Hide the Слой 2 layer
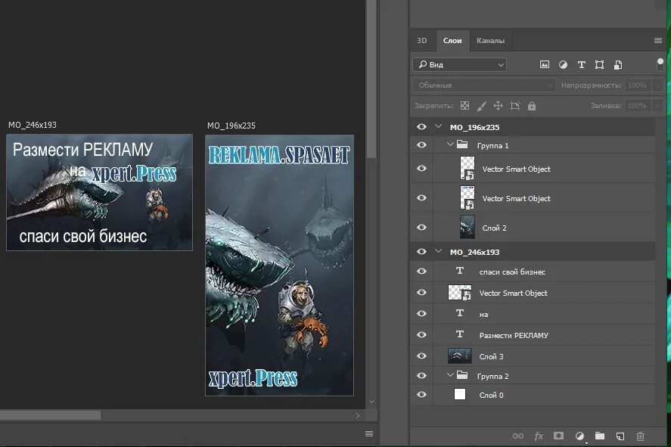The height and width of the screenshot is (447, 671). pyautogui.click(x=421, y=228)
